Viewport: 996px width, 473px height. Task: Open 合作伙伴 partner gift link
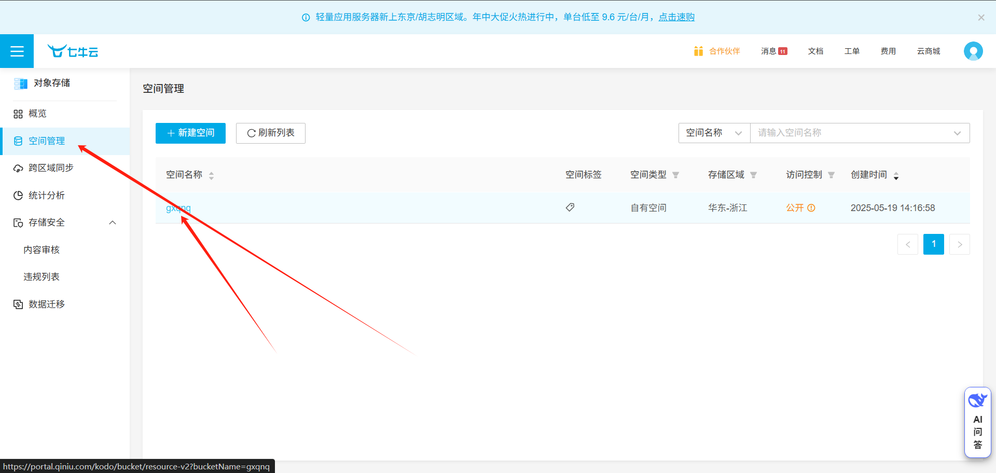pos(717,51)
